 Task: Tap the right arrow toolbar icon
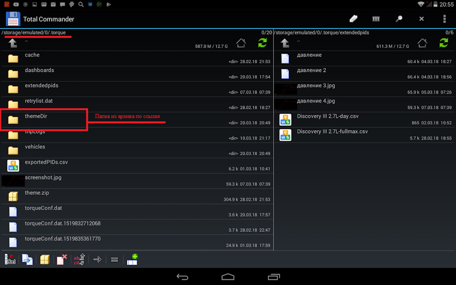click(x=97, y=259)
